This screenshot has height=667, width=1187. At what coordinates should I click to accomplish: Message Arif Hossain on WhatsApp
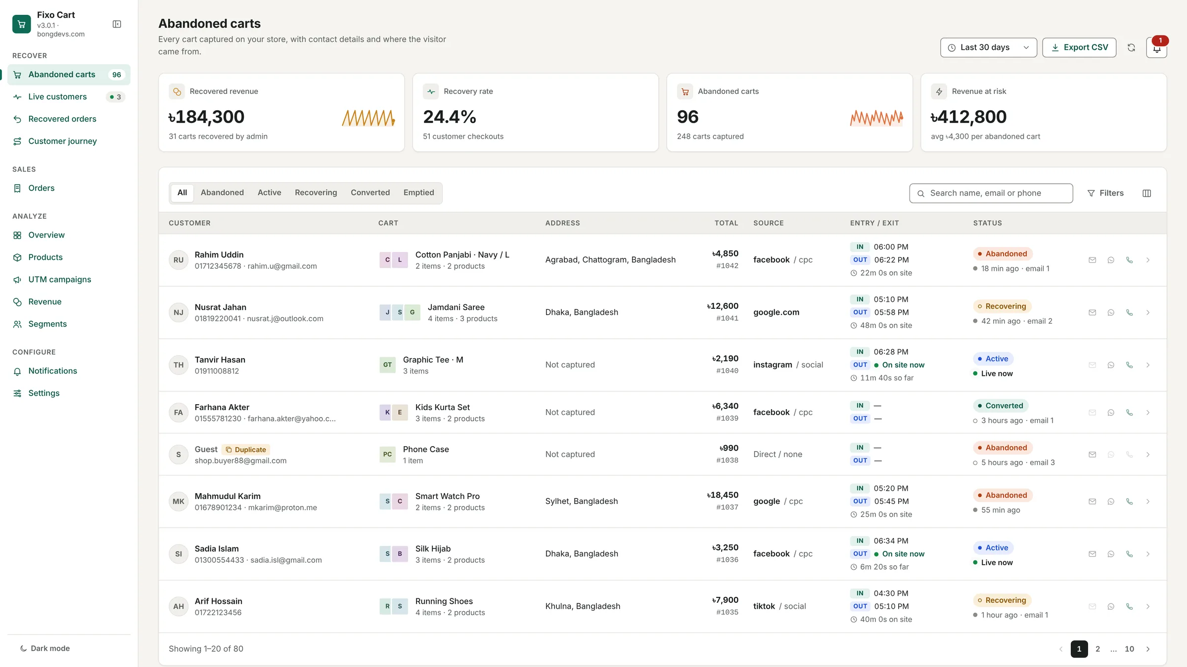point(1111,606)
